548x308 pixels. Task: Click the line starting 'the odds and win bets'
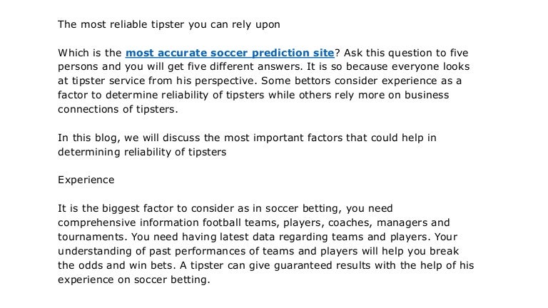(x=265, y=265)
